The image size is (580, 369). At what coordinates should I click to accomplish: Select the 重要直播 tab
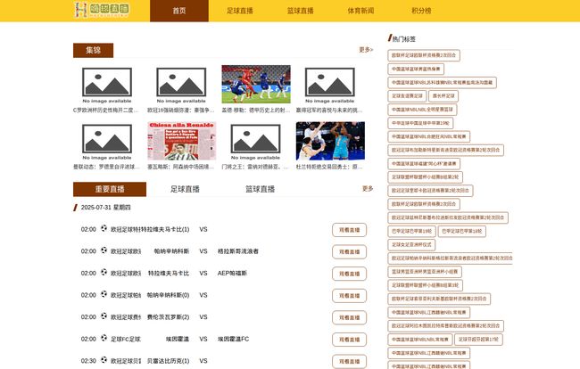pyautogui.click(x=110, y=189)
